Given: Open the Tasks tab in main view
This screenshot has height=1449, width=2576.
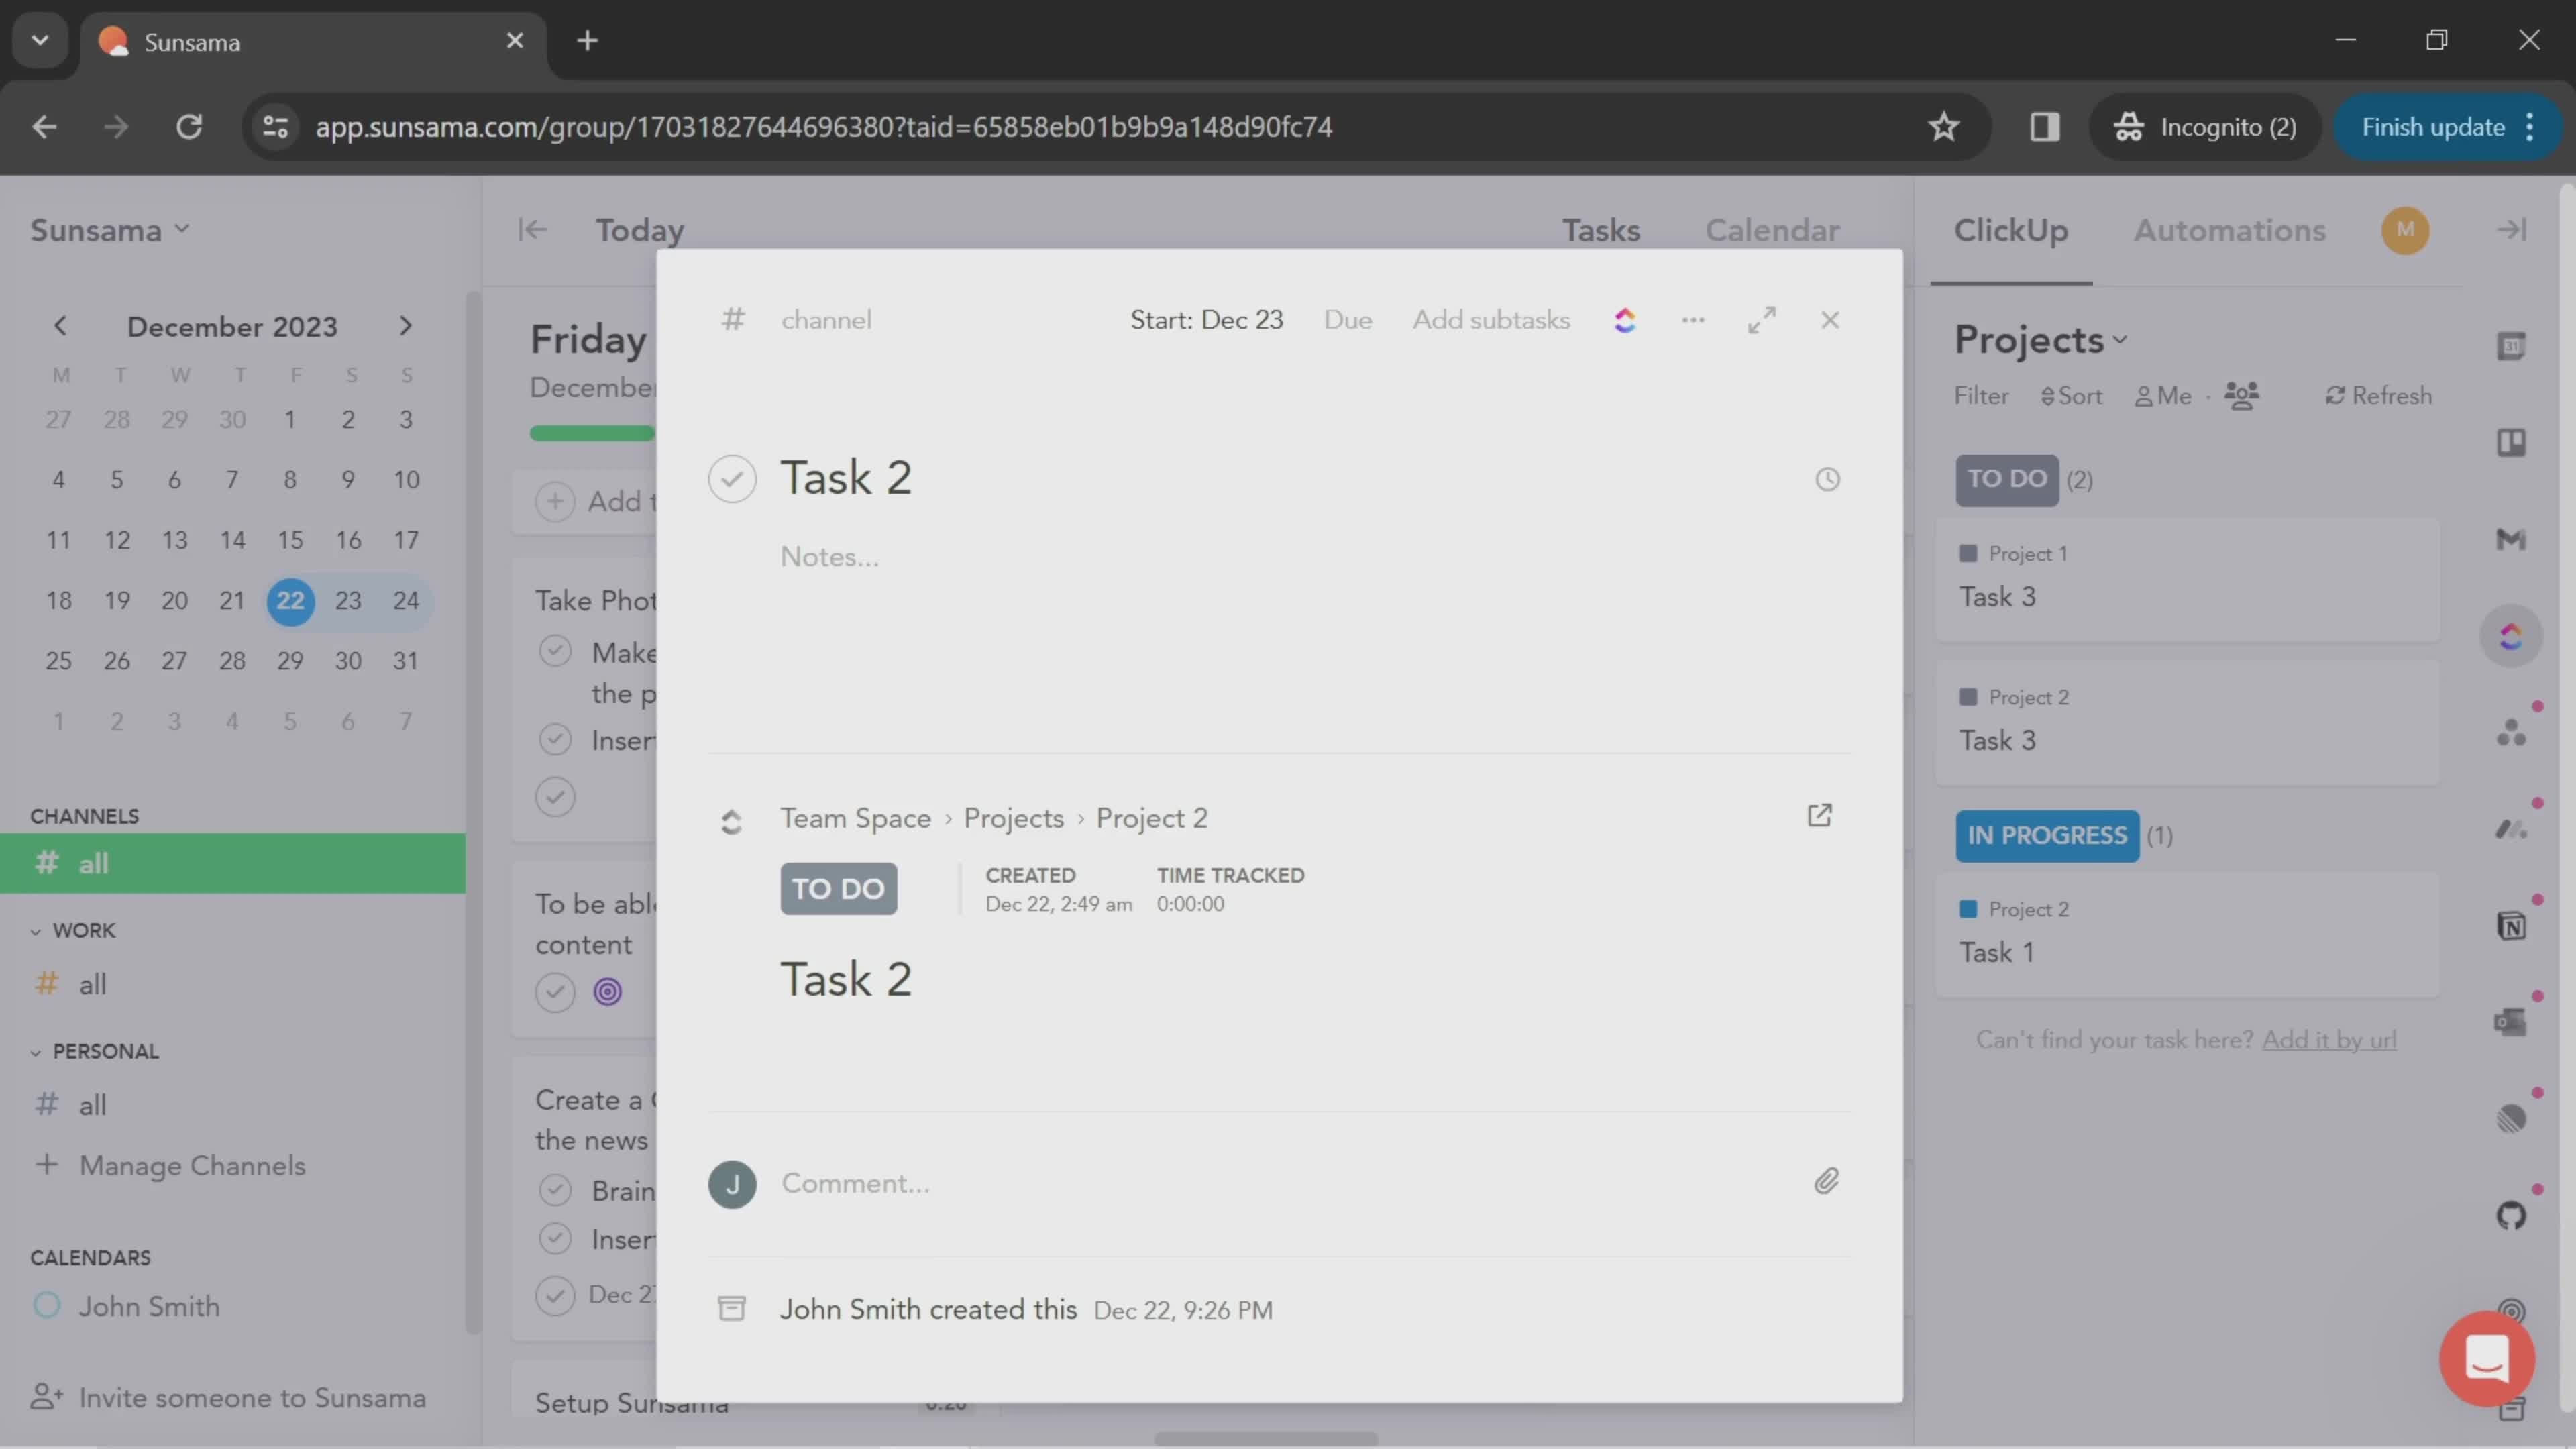Looking at the screenshot, I should click(x=1601, y=230).
